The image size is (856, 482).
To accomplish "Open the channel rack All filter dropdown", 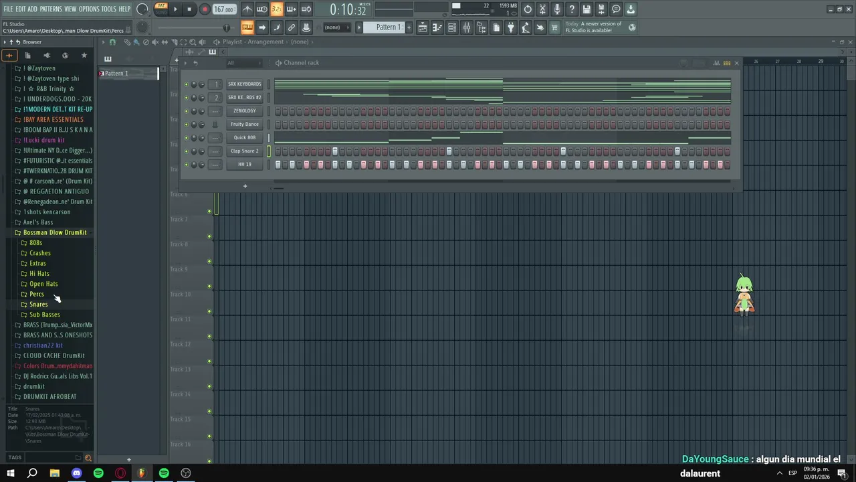I will pyautogui.click(x=244, y=63).
